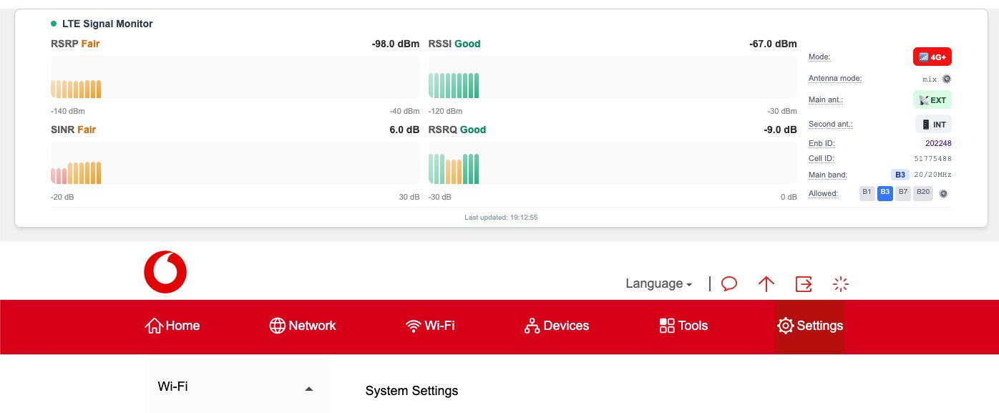
Task: Open antenna mode settings gear
Action: (946, 79)
